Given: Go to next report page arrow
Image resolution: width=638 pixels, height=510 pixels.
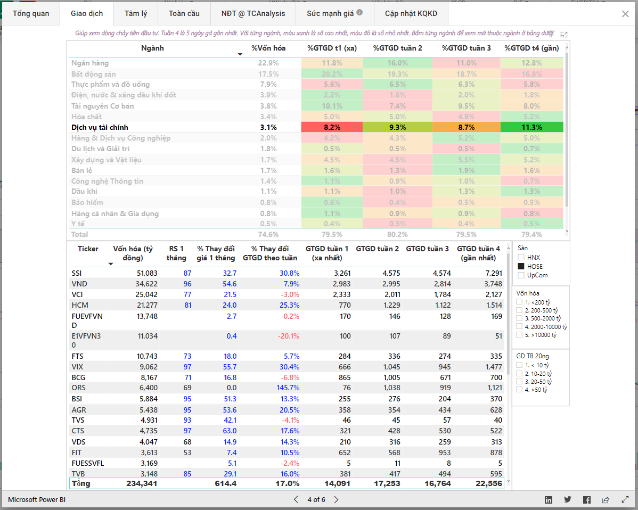Looking at the screenshot, I should pos(336,499).
